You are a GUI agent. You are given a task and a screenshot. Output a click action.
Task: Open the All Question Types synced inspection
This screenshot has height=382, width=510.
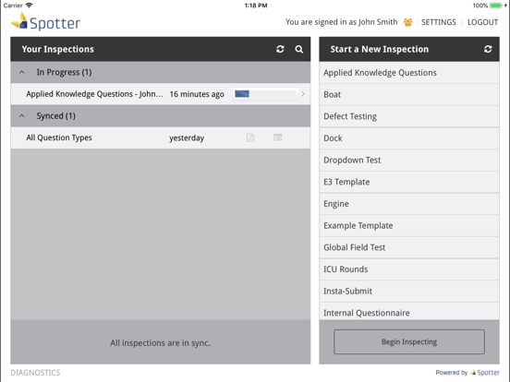pyautogui.click(x=161, y=137)
